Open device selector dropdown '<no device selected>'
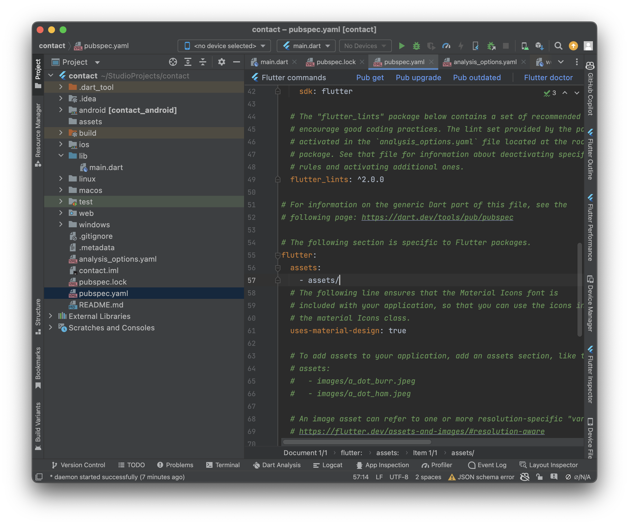The image size is (629, 525). pos(224,46)
